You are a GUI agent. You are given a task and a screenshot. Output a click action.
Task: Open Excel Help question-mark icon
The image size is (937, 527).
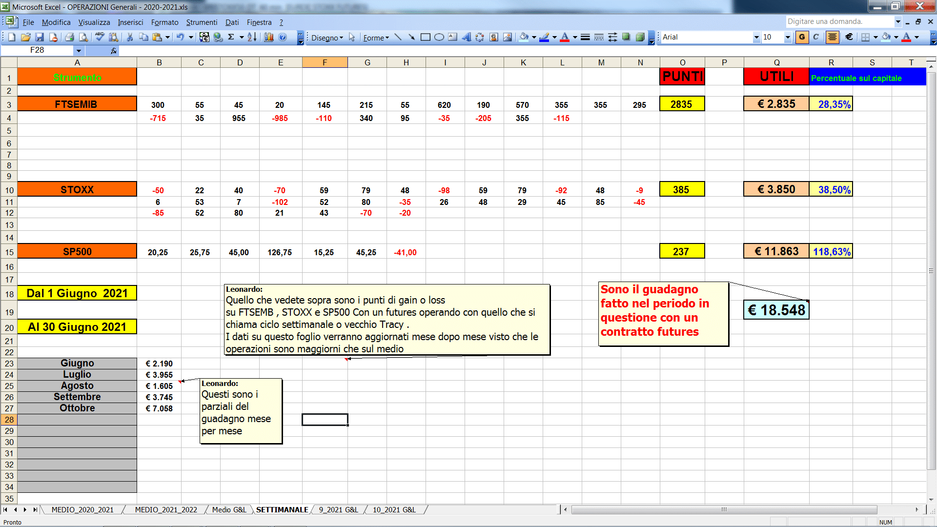[x=283, y=37]
